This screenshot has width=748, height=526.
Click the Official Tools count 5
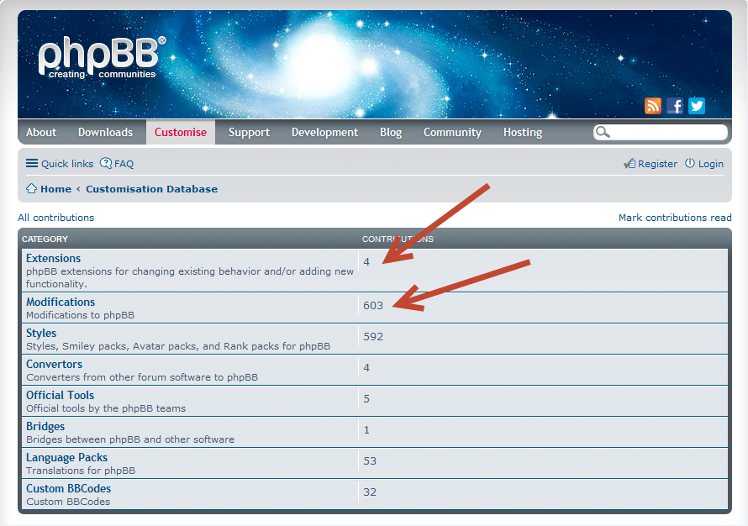click(366, 398)
